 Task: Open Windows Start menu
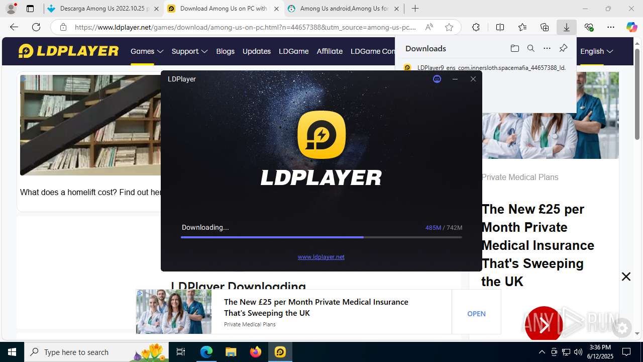point(12,352)
